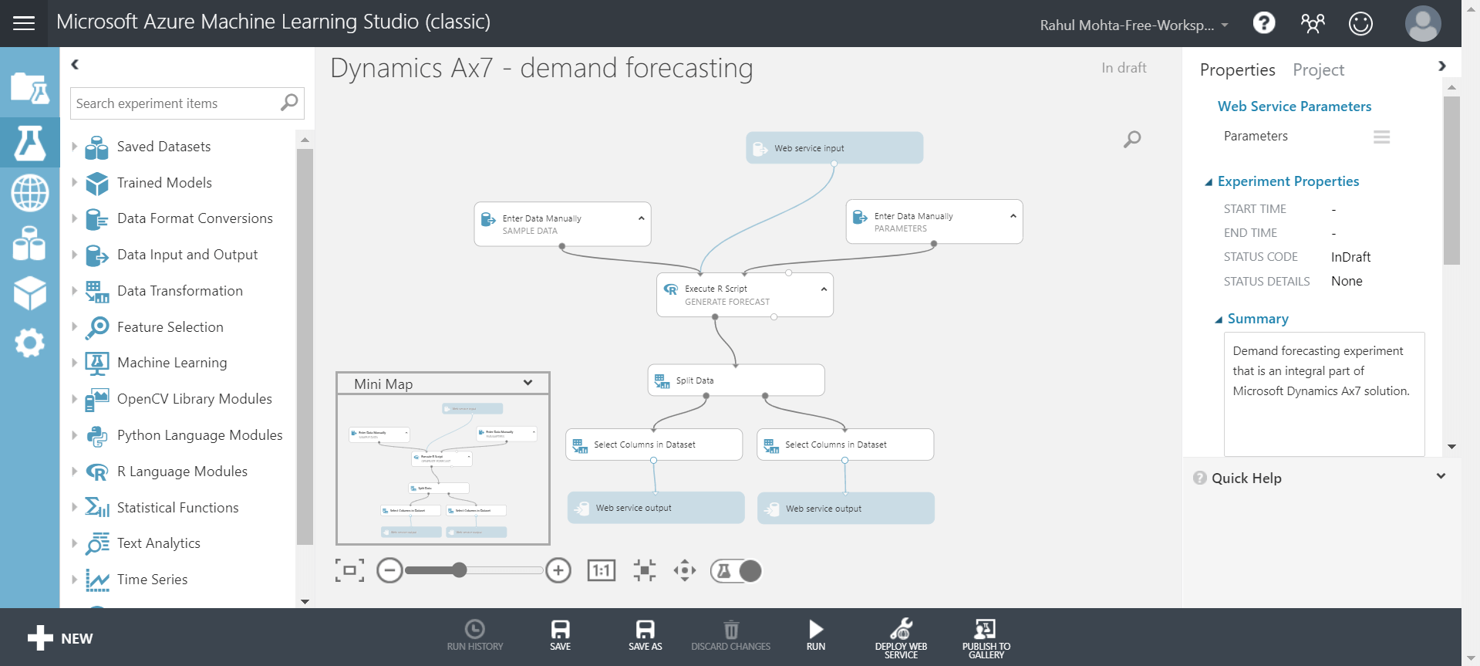The width and height of the screenshot is (1480, 666).
Task: Click the Search experiment items field
Action: 176,103
